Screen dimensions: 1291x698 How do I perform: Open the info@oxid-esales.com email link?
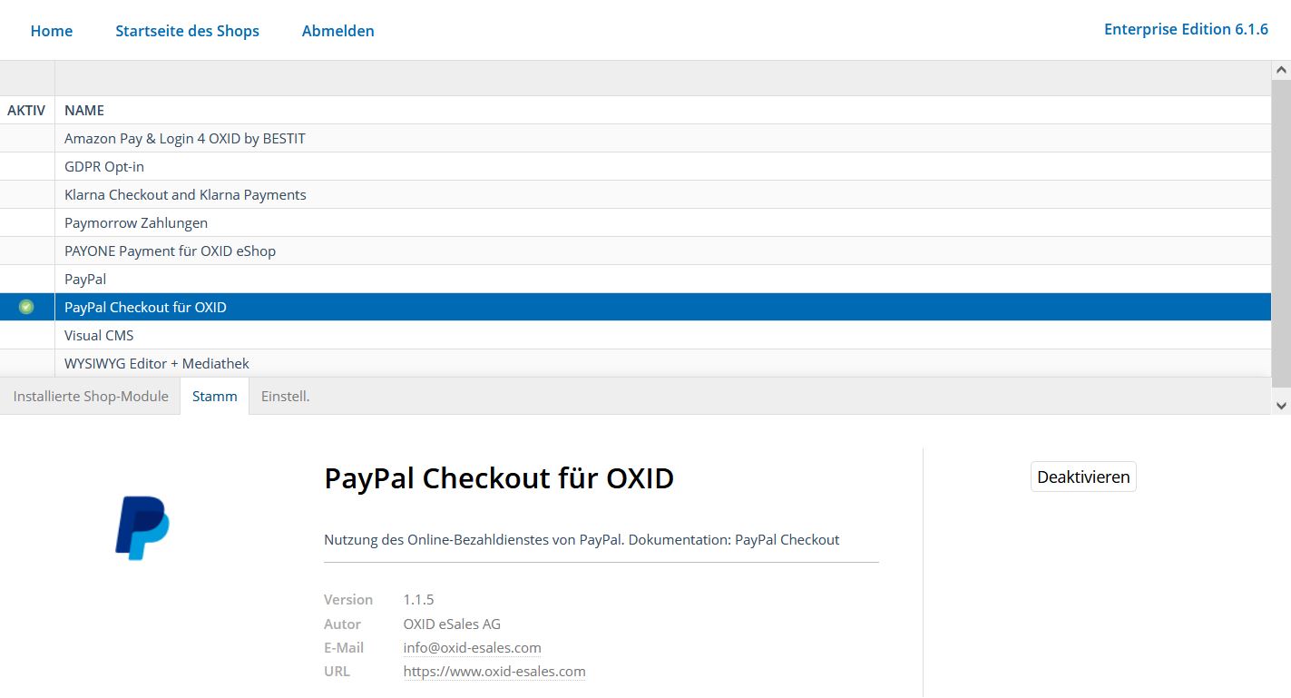point(472,647)
